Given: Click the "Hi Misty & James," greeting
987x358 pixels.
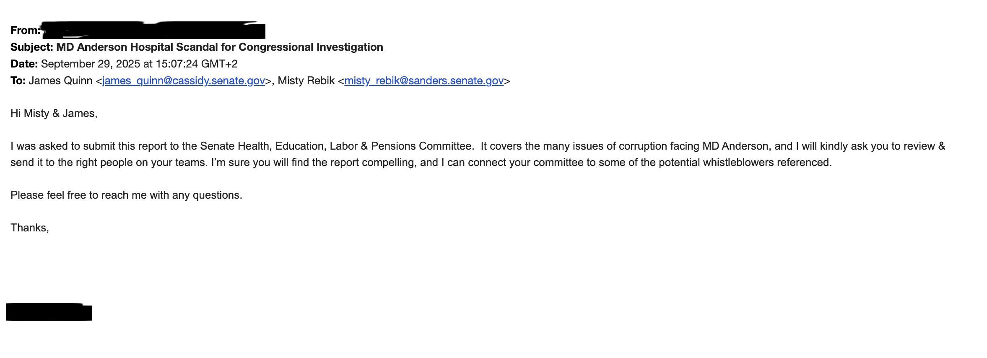Looking at the screenshot, I should pyautogui.click(x=54, y=114).
